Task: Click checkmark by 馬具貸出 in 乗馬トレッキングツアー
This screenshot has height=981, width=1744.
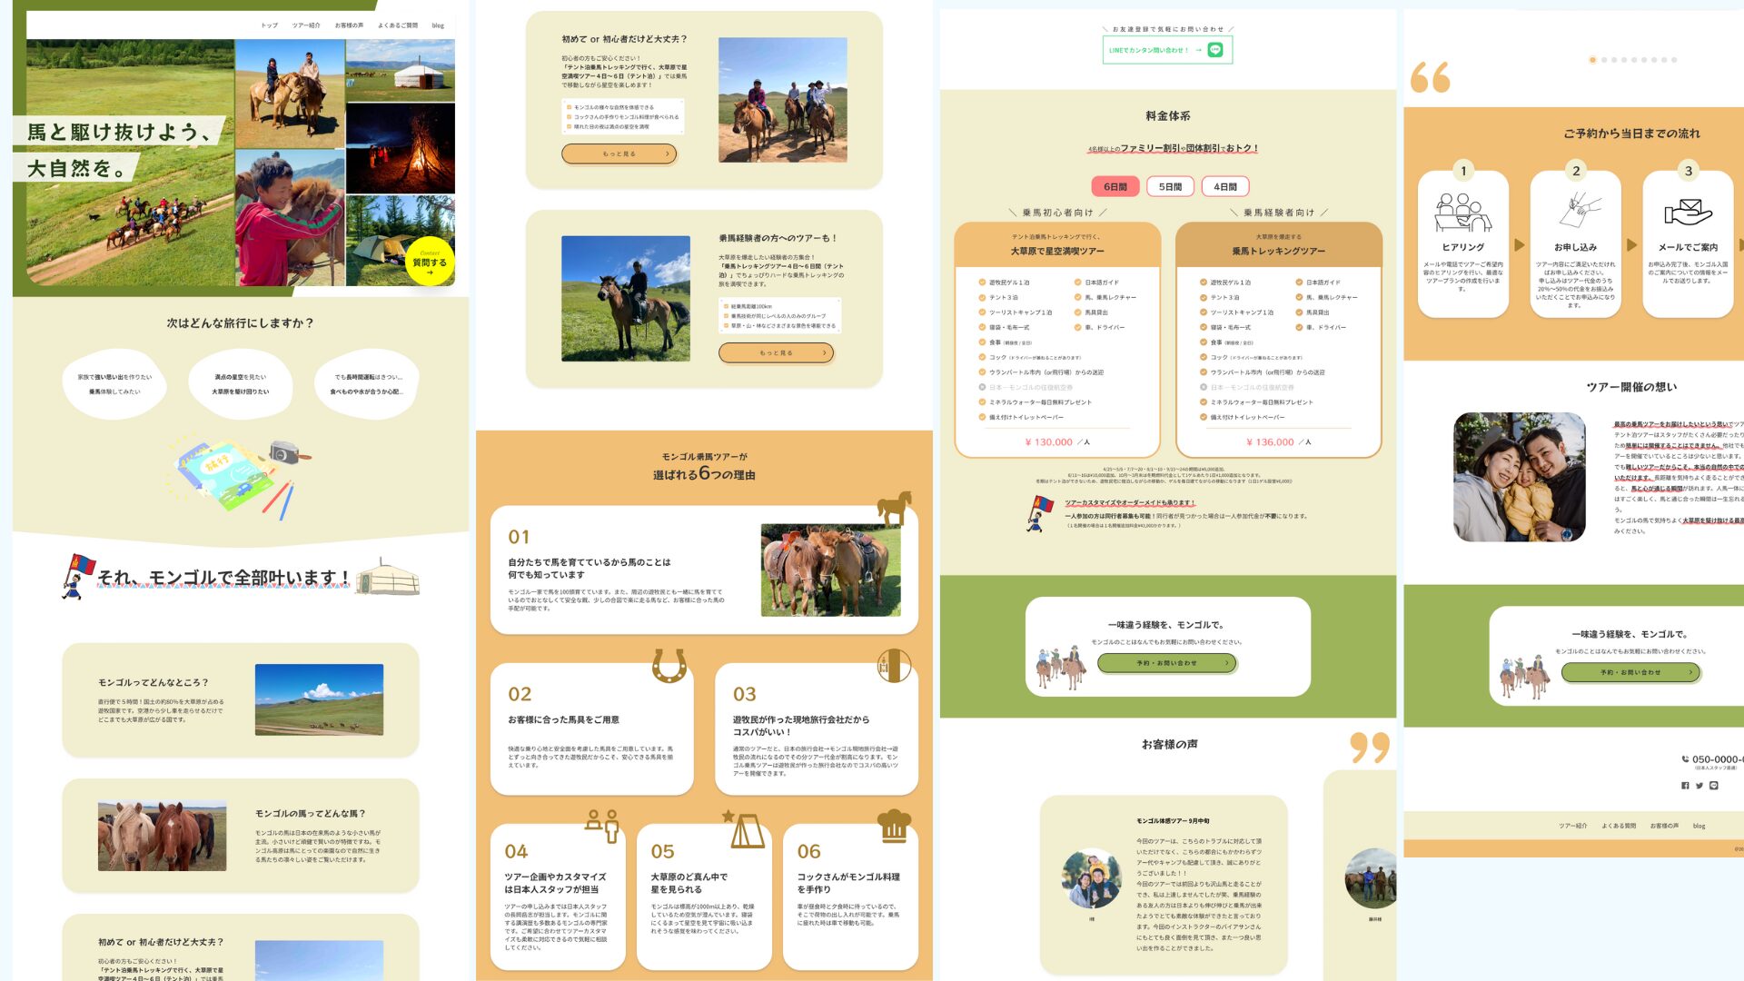Action: (1299, 312)
